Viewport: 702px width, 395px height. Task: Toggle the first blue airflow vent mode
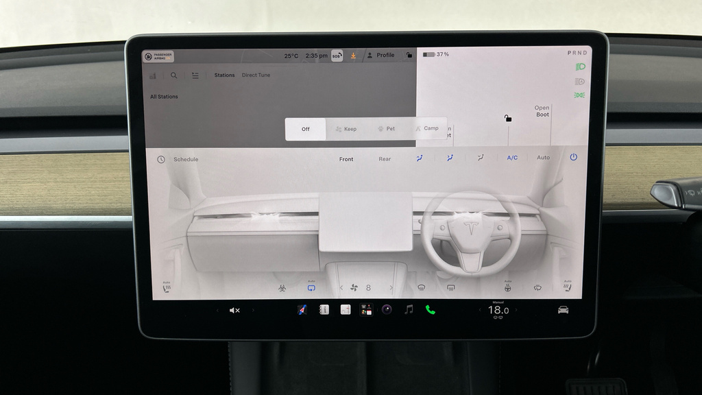(x=420, y=158)
